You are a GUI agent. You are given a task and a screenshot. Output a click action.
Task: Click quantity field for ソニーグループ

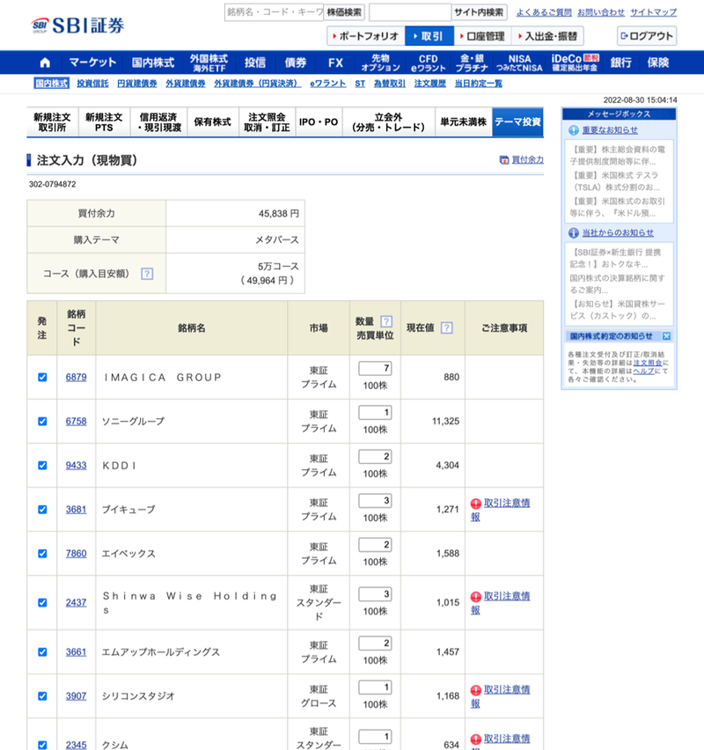[x=375, y=412]
